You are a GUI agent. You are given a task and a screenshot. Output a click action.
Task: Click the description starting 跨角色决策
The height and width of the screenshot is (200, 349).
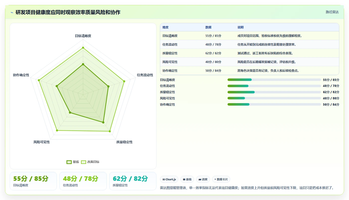268,71
